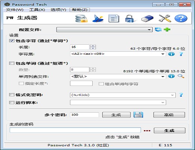Select the eraser clear icon

[x=147, y=18]
